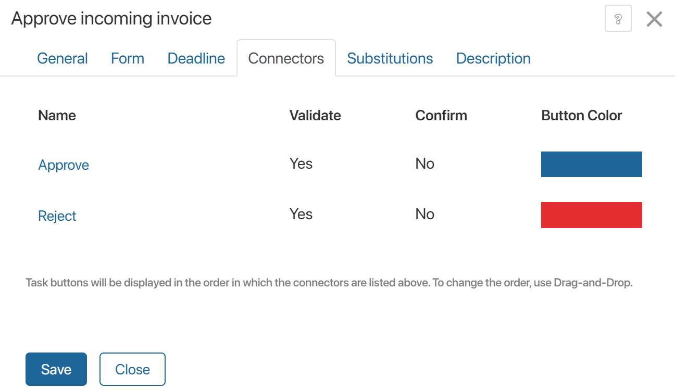
Task: Open the Form tab
Action: [128, 58]
